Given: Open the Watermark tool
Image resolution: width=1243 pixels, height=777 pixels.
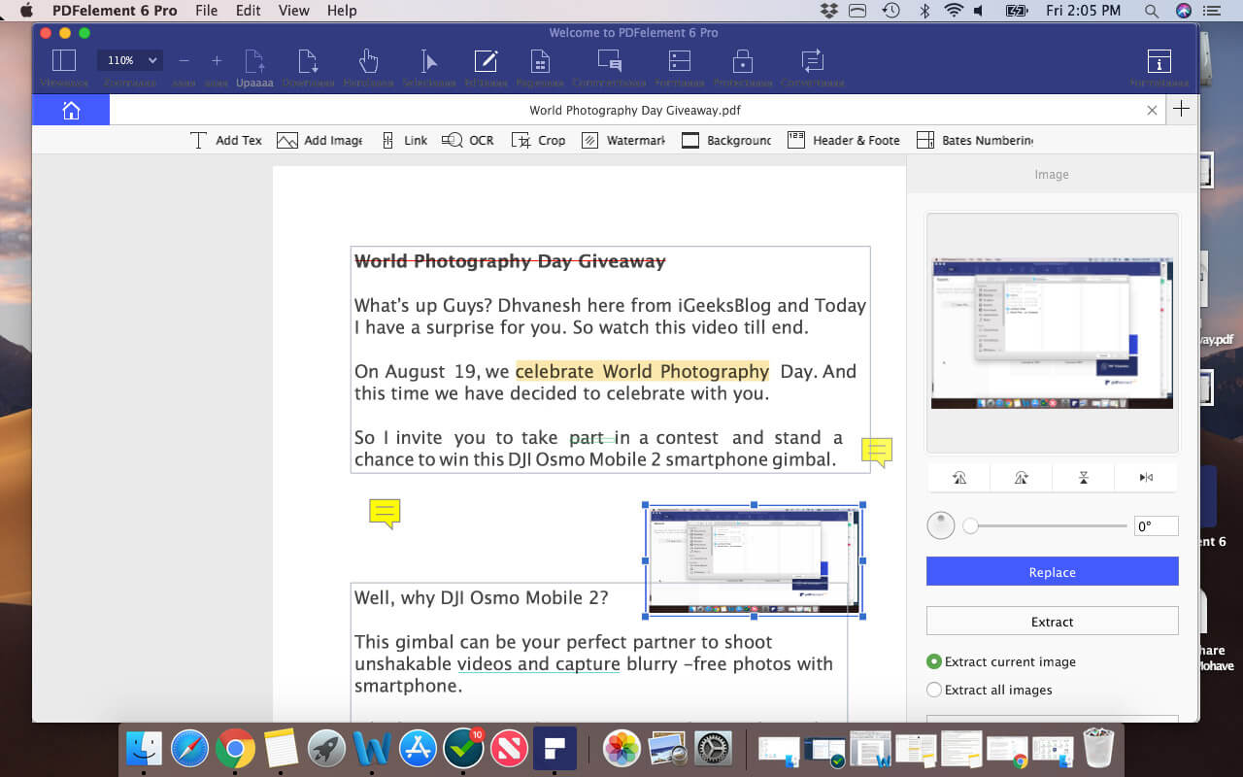Looking at the screenshot, I should pyautogui.click(x=623, y=140).
